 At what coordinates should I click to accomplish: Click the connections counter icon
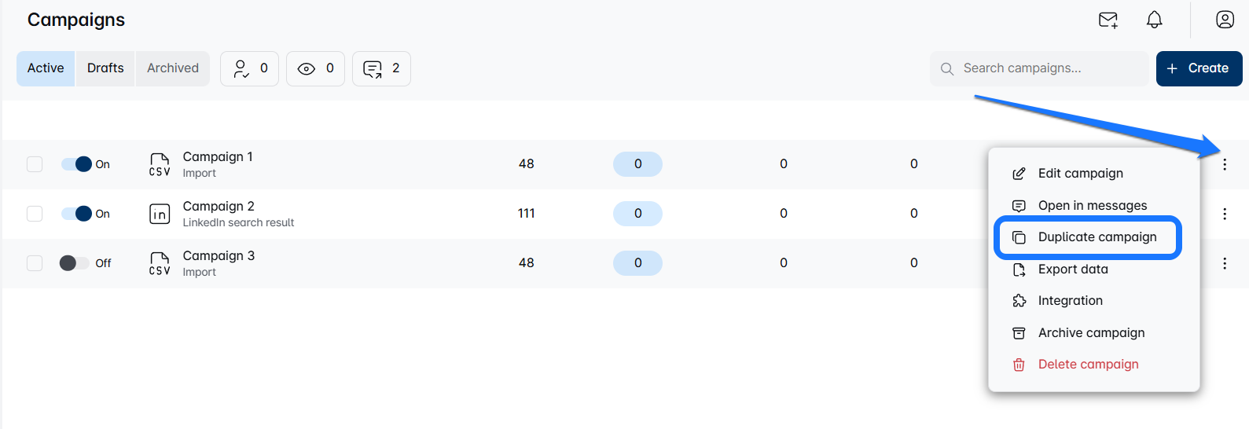click(241, 69)
